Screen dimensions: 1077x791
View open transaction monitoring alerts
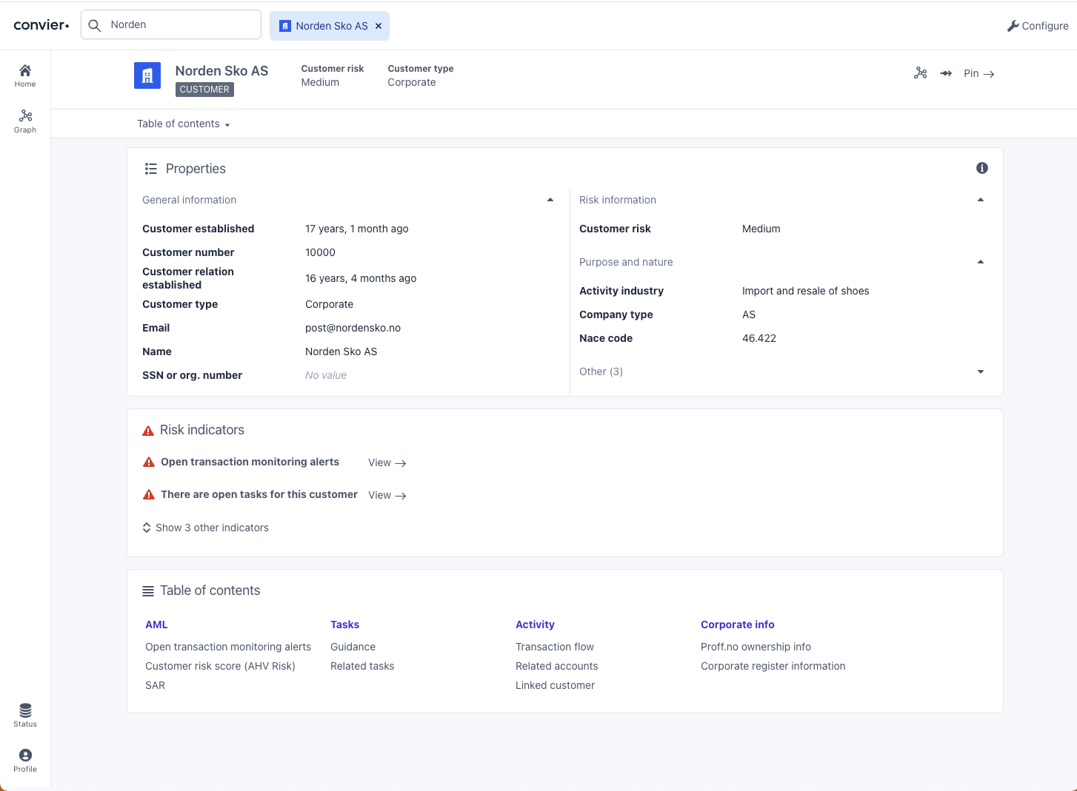click(x=387, y=462)
